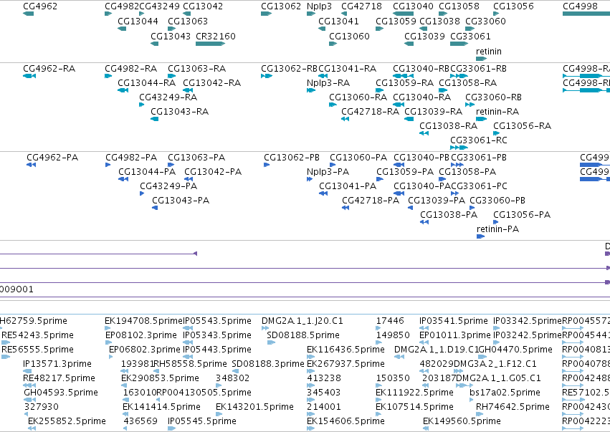This screenshot has width=610, height=432.
Task: Click protein retinin-PA
Action: [x=497, y=229]
